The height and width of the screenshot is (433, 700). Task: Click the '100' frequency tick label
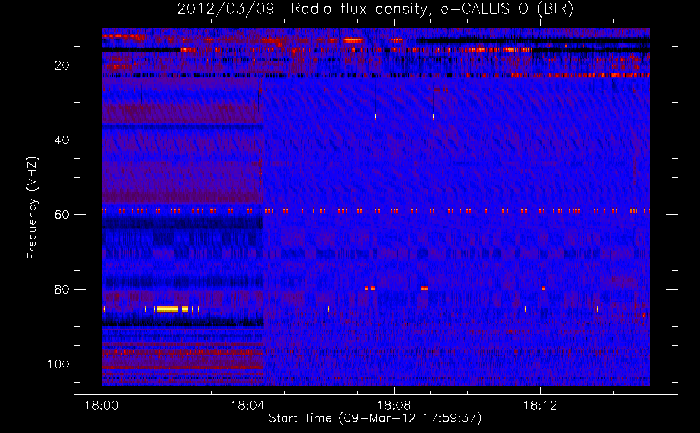[x=58, y=364]
